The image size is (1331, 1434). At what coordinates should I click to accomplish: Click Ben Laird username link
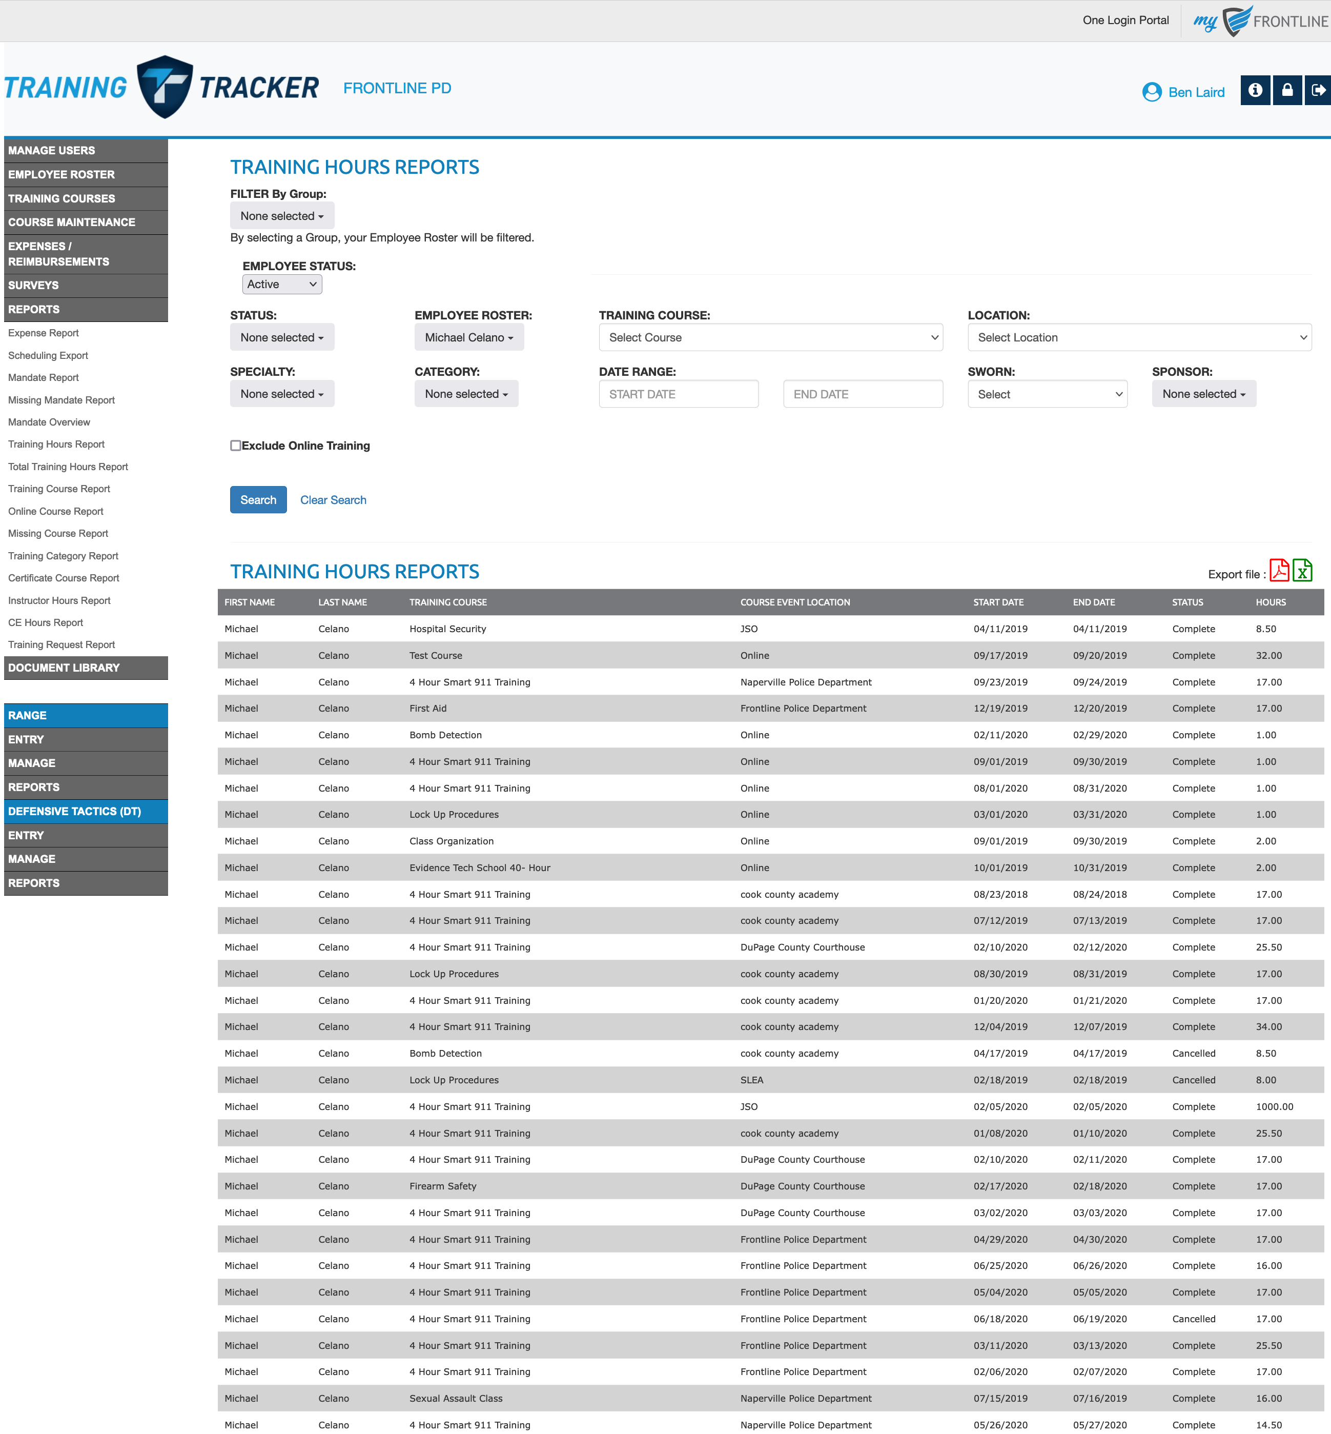[1196, 92]
